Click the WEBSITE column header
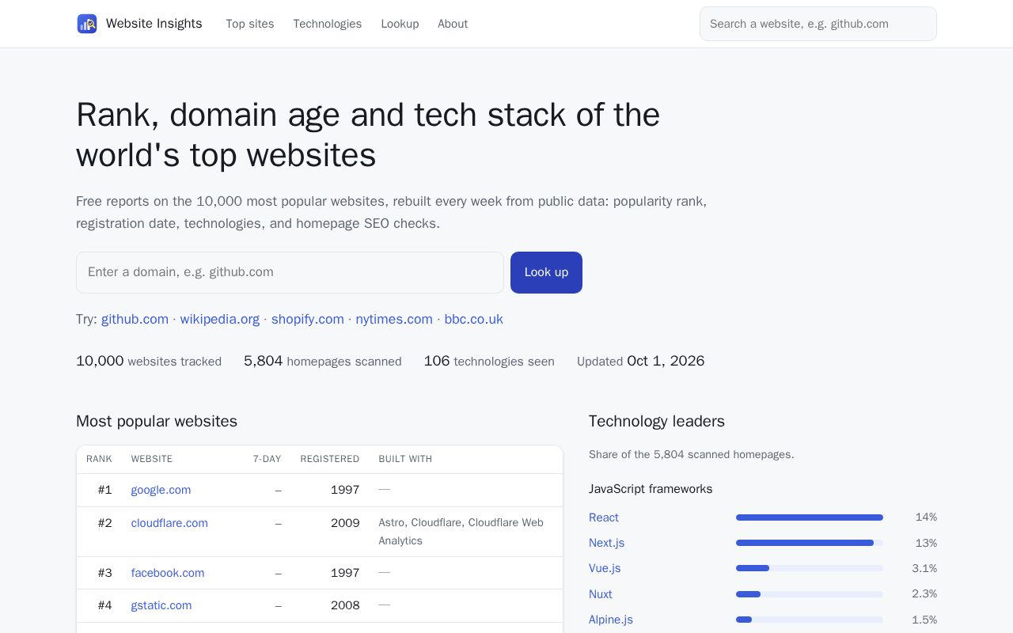The width and height of the screenshot is (1013, 633). [152, 459]
